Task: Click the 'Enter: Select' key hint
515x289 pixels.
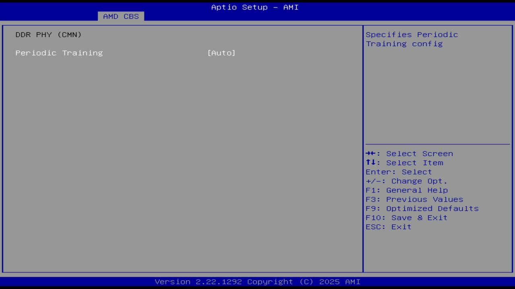Action: click(x=399, y=172)
